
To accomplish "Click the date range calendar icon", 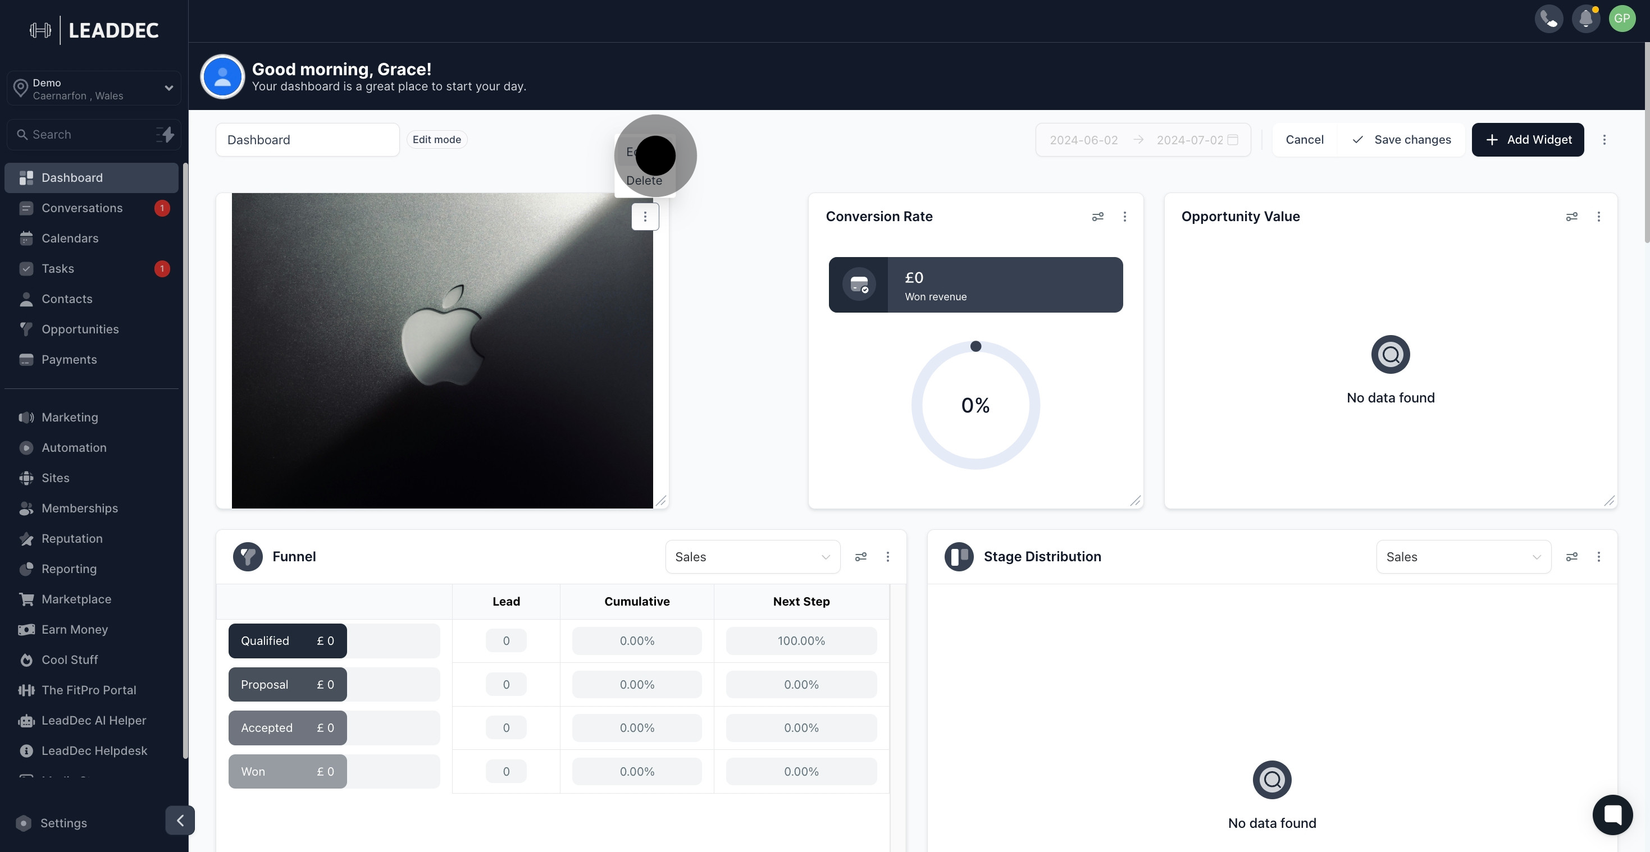I will pyautogui.click(x=1233, y=140).
